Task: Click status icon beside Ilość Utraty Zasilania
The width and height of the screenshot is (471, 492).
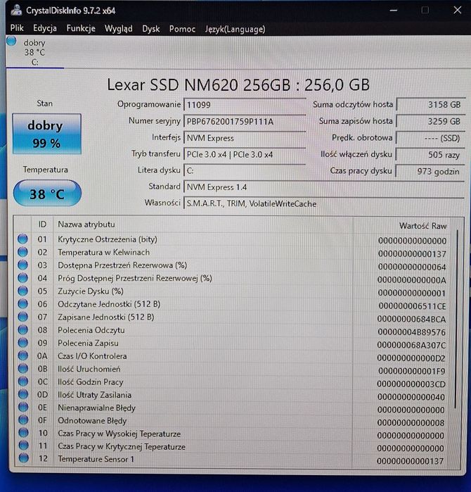Action: [23, 394]
